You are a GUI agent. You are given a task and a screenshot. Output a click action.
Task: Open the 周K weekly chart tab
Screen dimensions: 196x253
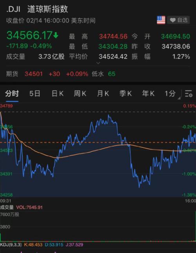[x=80, y=94]
